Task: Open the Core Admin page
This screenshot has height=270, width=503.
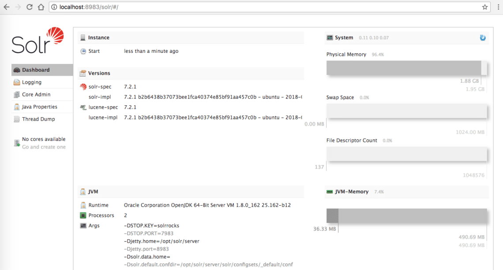Action: click(36, 95)
